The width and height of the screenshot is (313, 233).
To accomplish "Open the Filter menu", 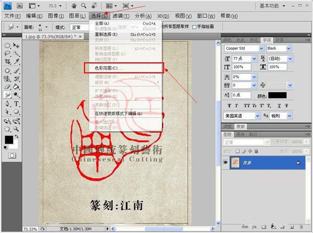I will pyautogui.click(x=121, y=16).
